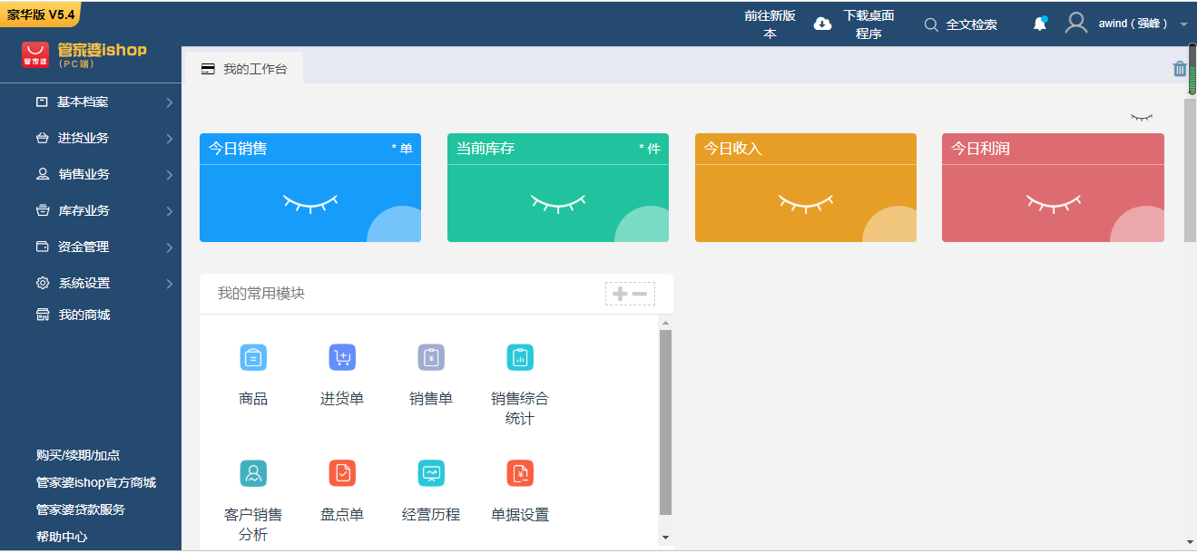Click the 系统设置 gear icon
Viewport: 1197px width, 553px height.
43,283
